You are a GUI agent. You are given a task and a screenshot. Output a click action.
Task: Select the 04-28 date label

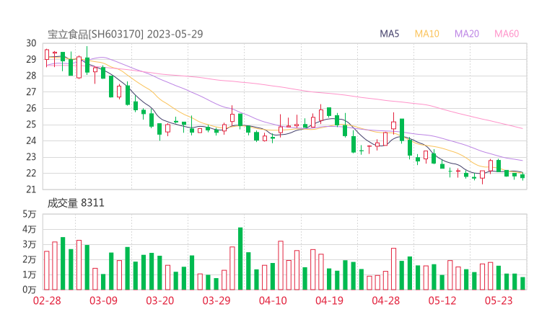(x=386, y=300)
